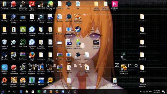Viewport: 167px width, 94px height.
Task: Launch Total Video Player icon
Action: pos(32,42)
